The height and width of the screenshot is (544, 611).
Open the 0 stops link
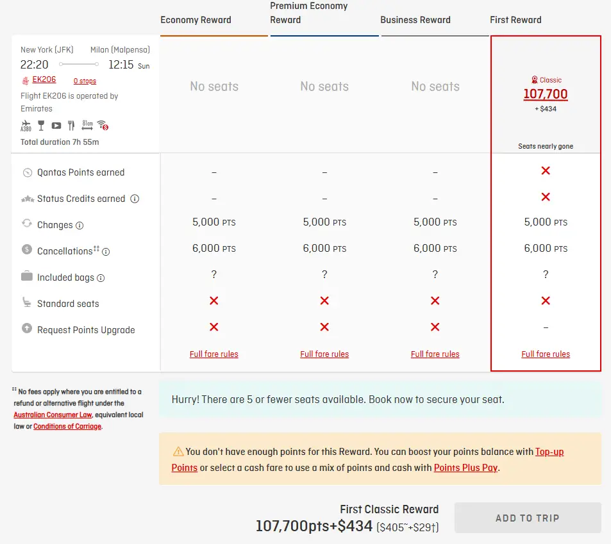coord(85,81)
